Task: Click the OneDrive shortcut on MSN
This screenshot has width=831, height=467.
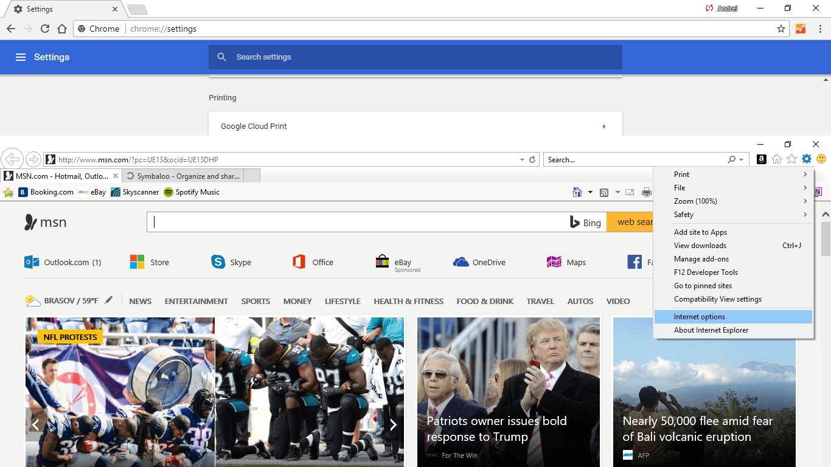Action: (x=479, y=262)
